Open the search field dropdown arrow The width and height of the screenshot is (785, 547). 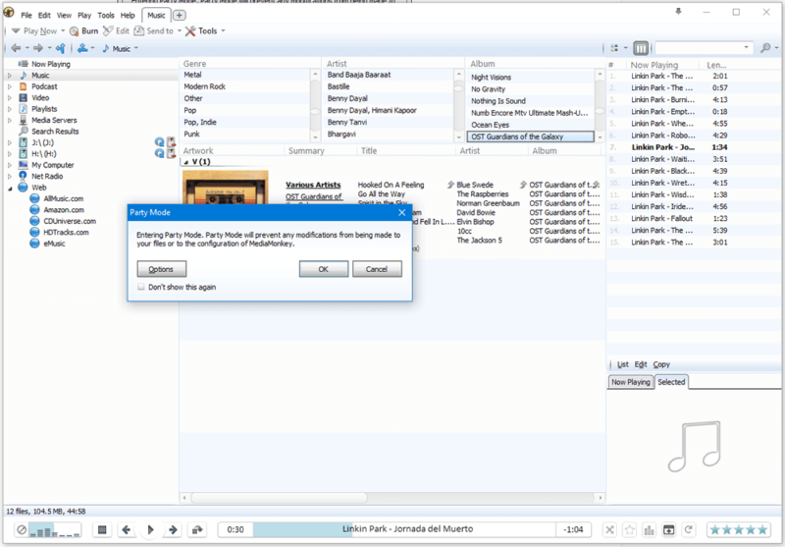(746, 47)
